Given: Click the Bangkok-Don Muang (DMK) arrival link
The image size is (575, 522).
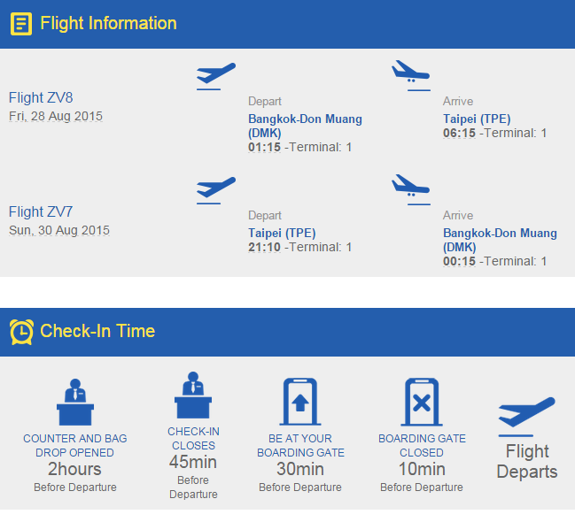Looking at the screenshot, I should coord(500,240).
